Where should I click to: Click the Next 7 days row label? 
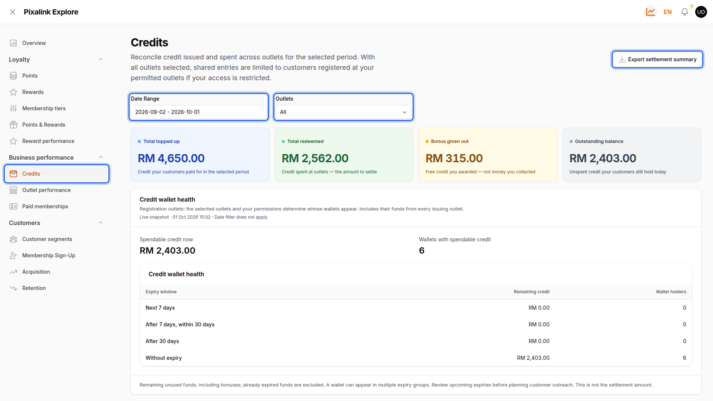(160, 308)
